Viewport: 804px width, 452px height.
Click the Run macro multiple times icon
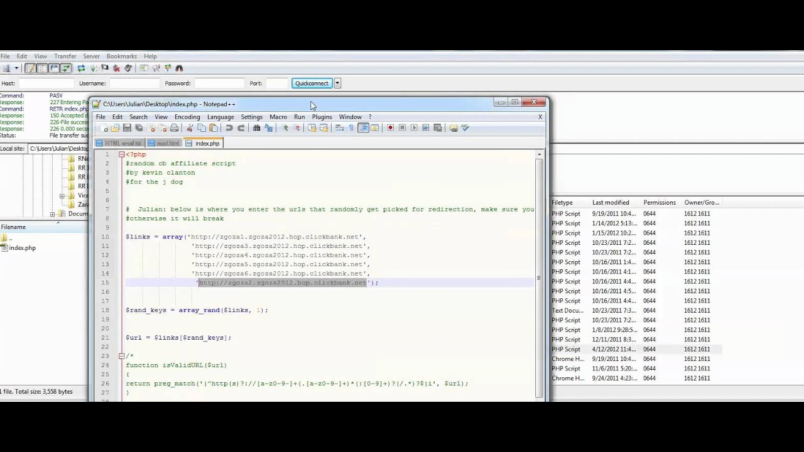[425, 128]
